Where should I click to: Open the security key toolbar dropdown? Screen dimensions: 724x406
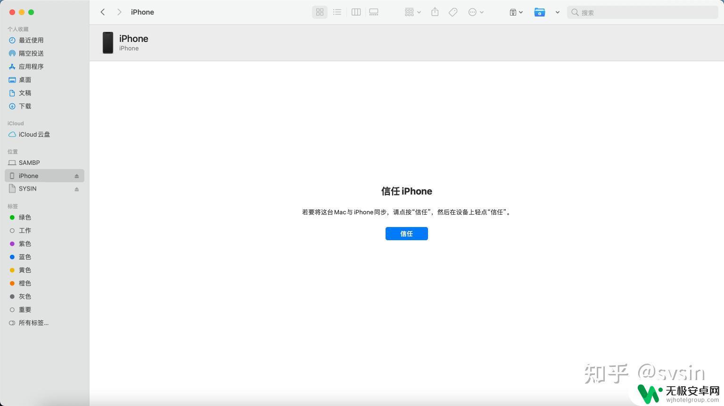pos(516,12)
